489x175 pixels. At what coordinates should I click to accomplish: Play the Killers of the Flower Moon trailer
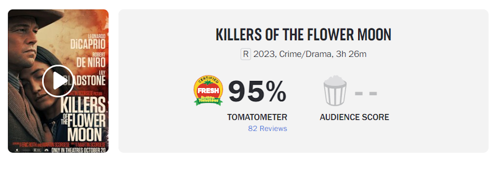[x=58, y=81]
